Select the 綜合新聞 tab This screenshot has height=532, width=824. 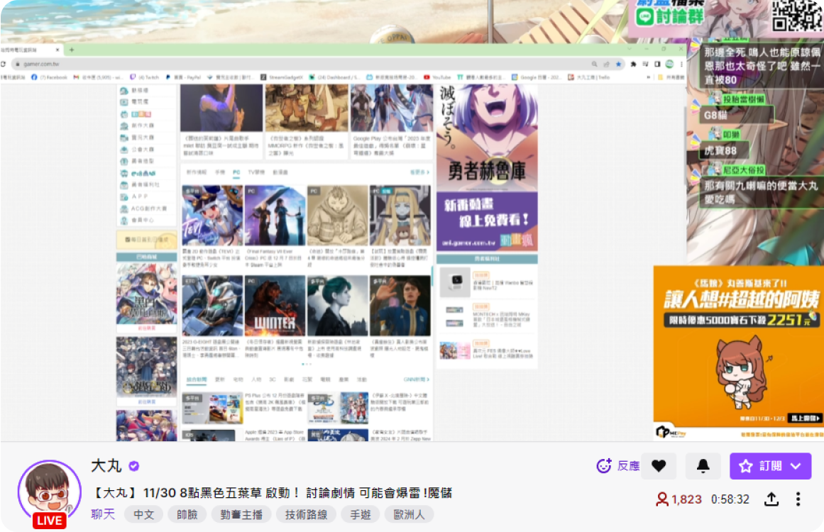pyautogui.click(x=197, y=379)
